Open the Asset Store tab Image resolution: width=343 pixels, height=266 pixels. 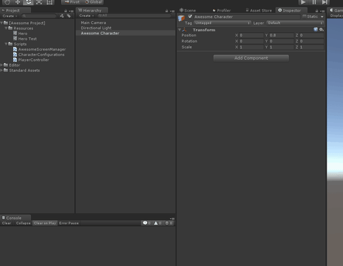pyautogui.click(x=259, y=10)
